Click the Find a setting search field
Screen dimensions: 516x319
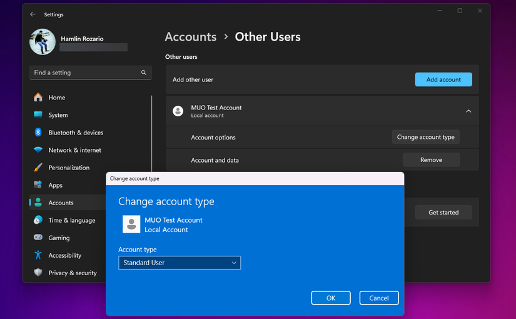(x=91, y=73)
